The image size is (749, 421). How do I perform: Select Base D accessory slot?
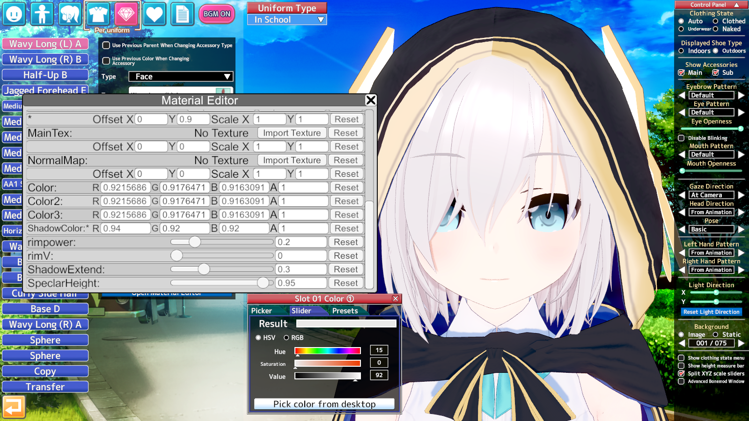pos(45,309)
